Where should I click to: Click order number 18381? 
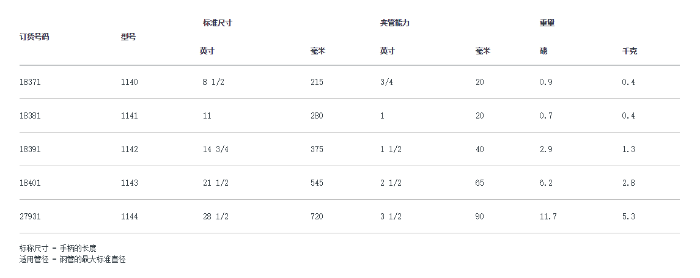coord(29,115)
